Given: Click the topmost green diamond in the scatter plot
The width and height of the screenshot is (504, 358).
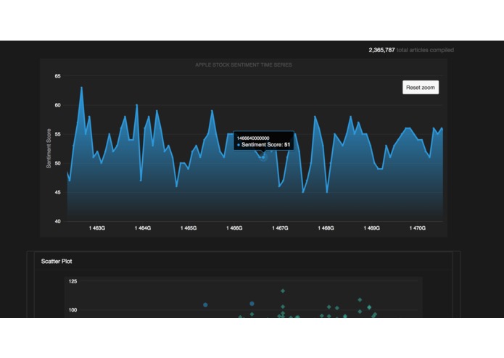Looking at the screenshot, I should point(283,291).
